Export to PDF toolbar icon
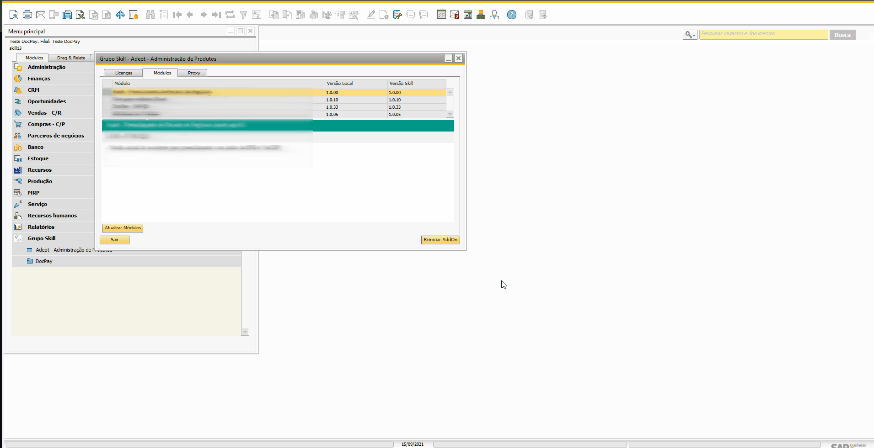Image resolution: width=874 pixels, height=448 pixels. coord(107,15)
